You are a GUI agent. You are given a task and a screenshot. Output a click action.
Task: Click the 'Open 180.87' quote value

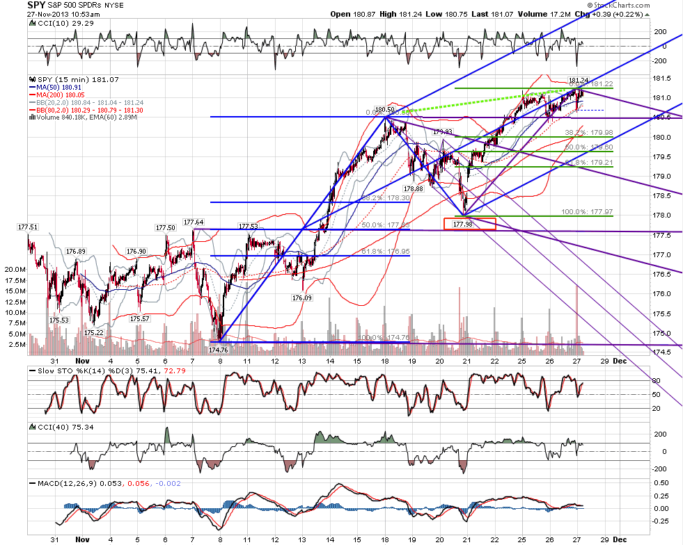(352, 14)
